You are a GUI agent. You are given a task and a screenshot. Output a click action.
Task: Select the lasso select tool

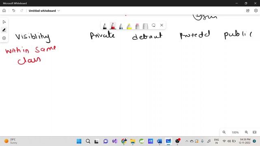[154, 25]
